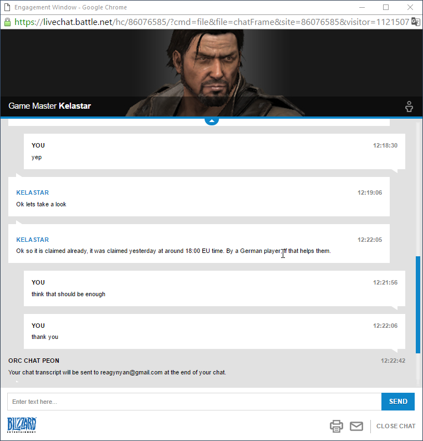Click the 12:22:42 timestamp
Screen dimensions: 423x441
coord(393,361)
